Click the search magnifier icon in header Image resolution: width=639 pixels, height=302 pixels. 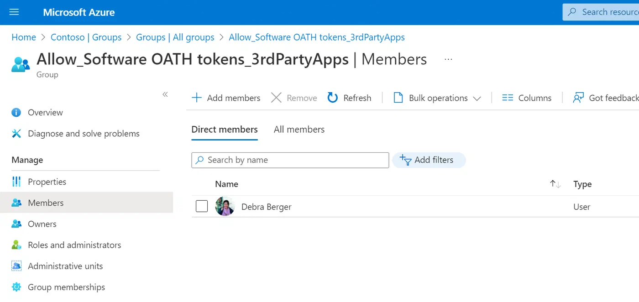(x=572, y=12)
